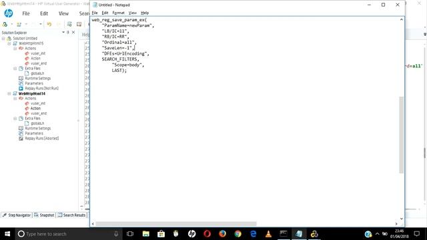Collapse the Solution Untitled root node
Image resolution: width=427 pixels, height=240 pixels.
[x=3, y=39]
